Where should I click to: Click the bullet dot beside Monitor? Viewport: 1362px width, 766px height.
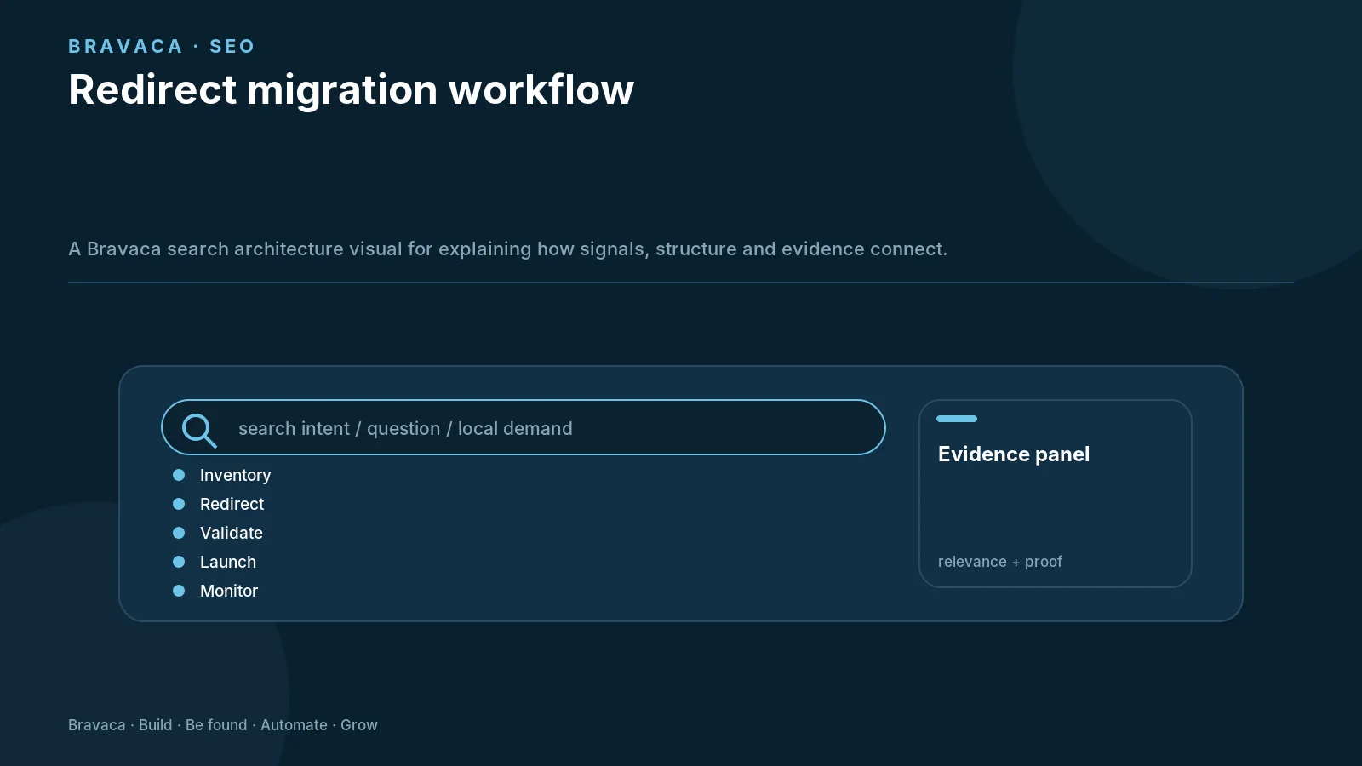pos(179,591)
